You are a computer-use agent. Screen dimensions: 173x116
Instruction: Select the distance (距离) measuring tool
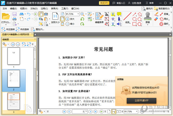[x=164, y=14]
